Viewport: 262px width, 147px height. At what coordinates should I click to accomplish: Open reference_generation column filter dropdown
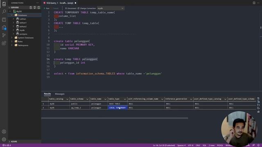(191, 99)
